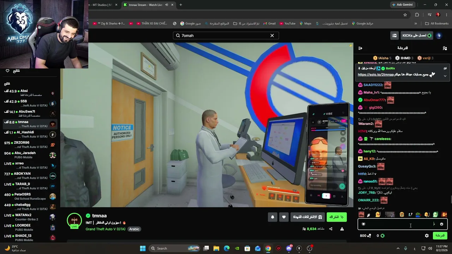Click the chat identity badge icon
452x254 pixels.
(363, 224)
